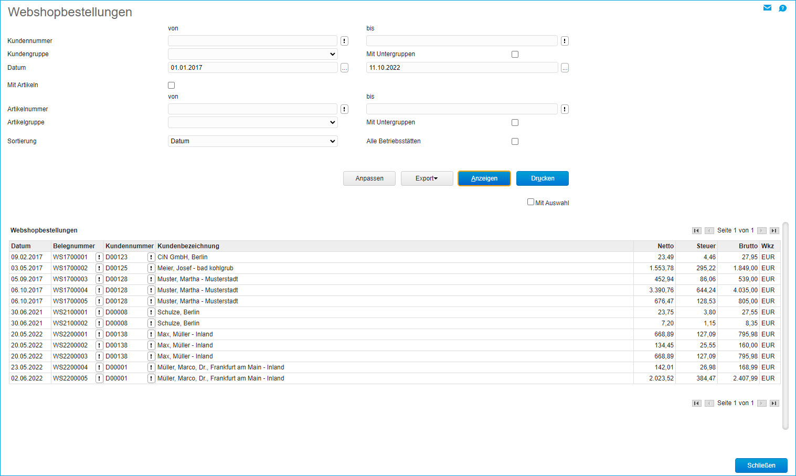Go to last page in top pager
Viewport: 796px width, 476px height.
[x=774, y=230]
